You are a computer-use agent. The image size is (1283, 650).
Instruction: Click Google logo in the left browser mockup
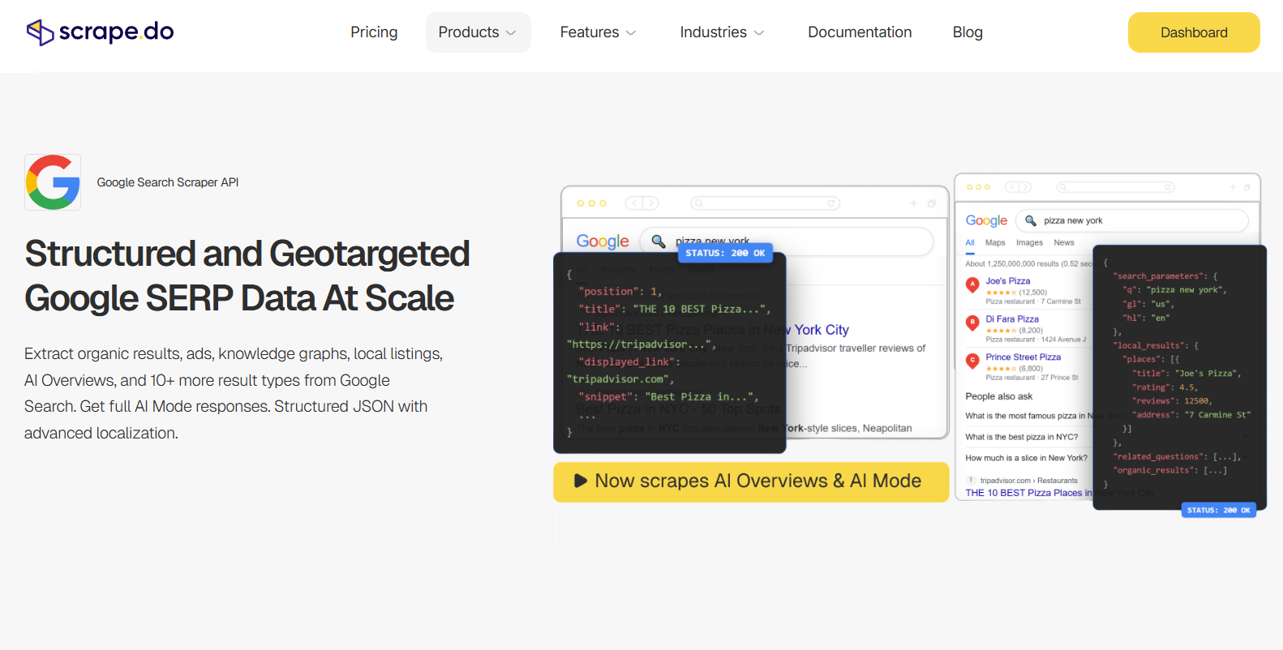click(603, 242)
